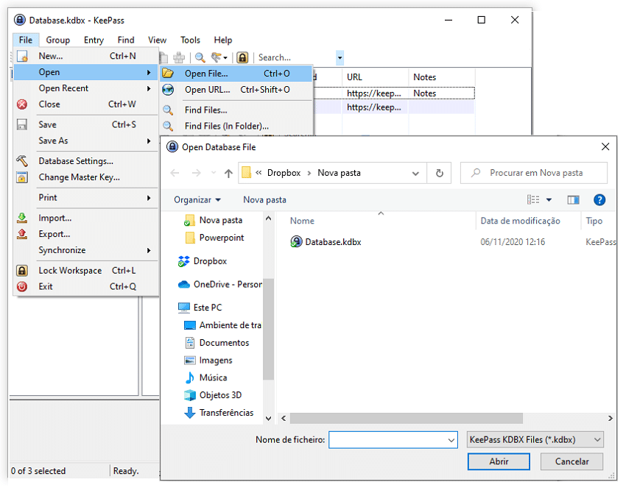The image size is (626, 493).
Task: Expand the Save As submenu arrow
Action: click(149, 141)
